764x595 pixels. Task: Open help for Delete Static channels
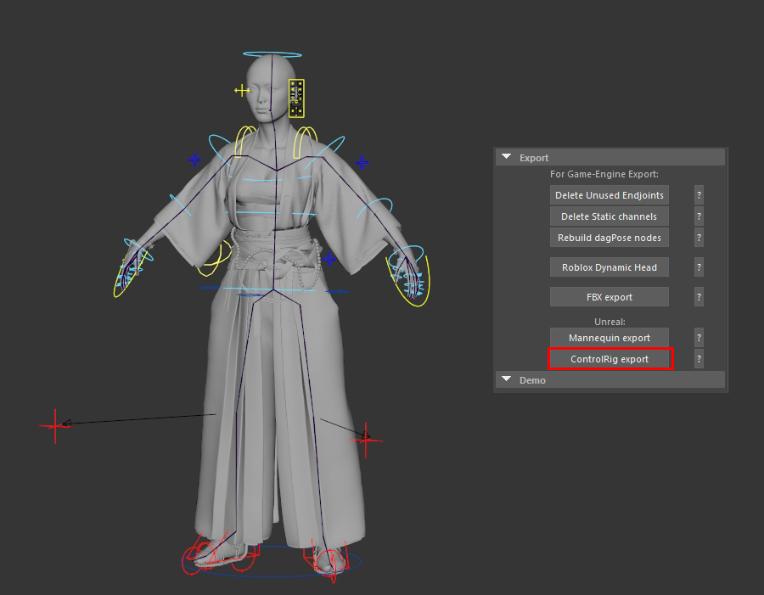point(699,216)
